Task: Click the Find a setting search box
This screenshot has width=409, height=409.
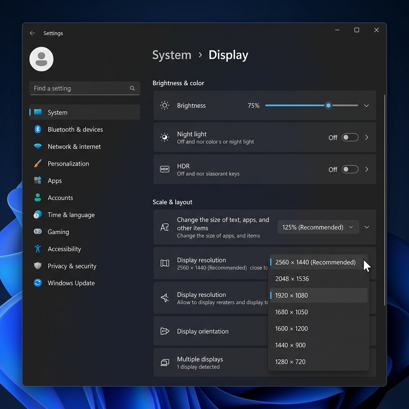Action: pyautogui.click(x=85, y=88)
